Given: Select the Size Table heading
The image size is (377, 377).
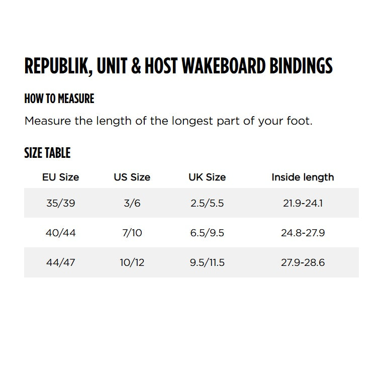Looking at the screenshot, I should coord(47,153).
